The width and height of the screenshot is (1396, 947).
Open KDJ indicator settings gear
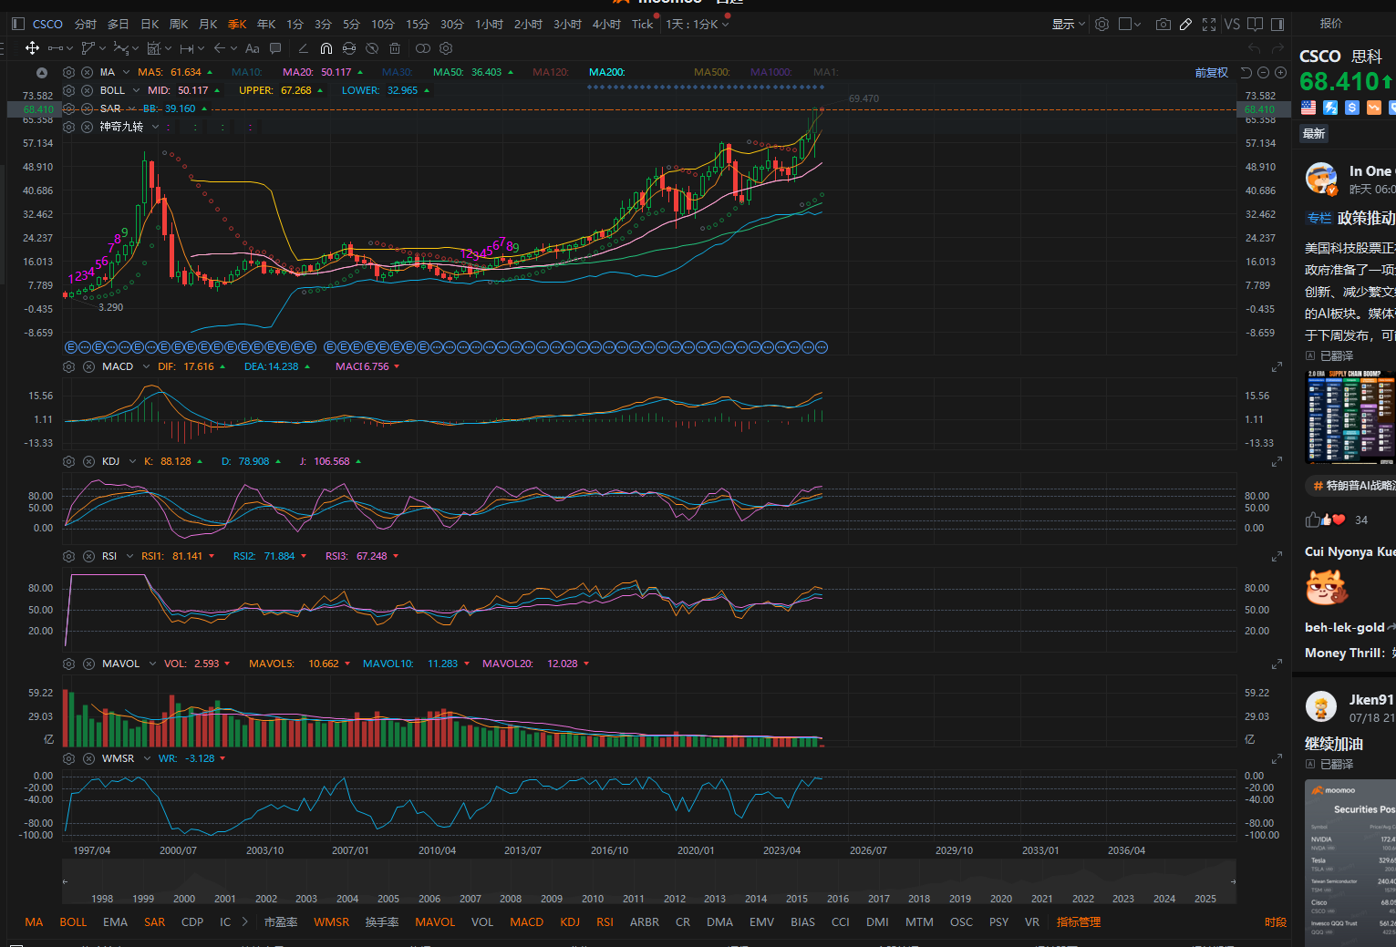click(x=68, y=461)
